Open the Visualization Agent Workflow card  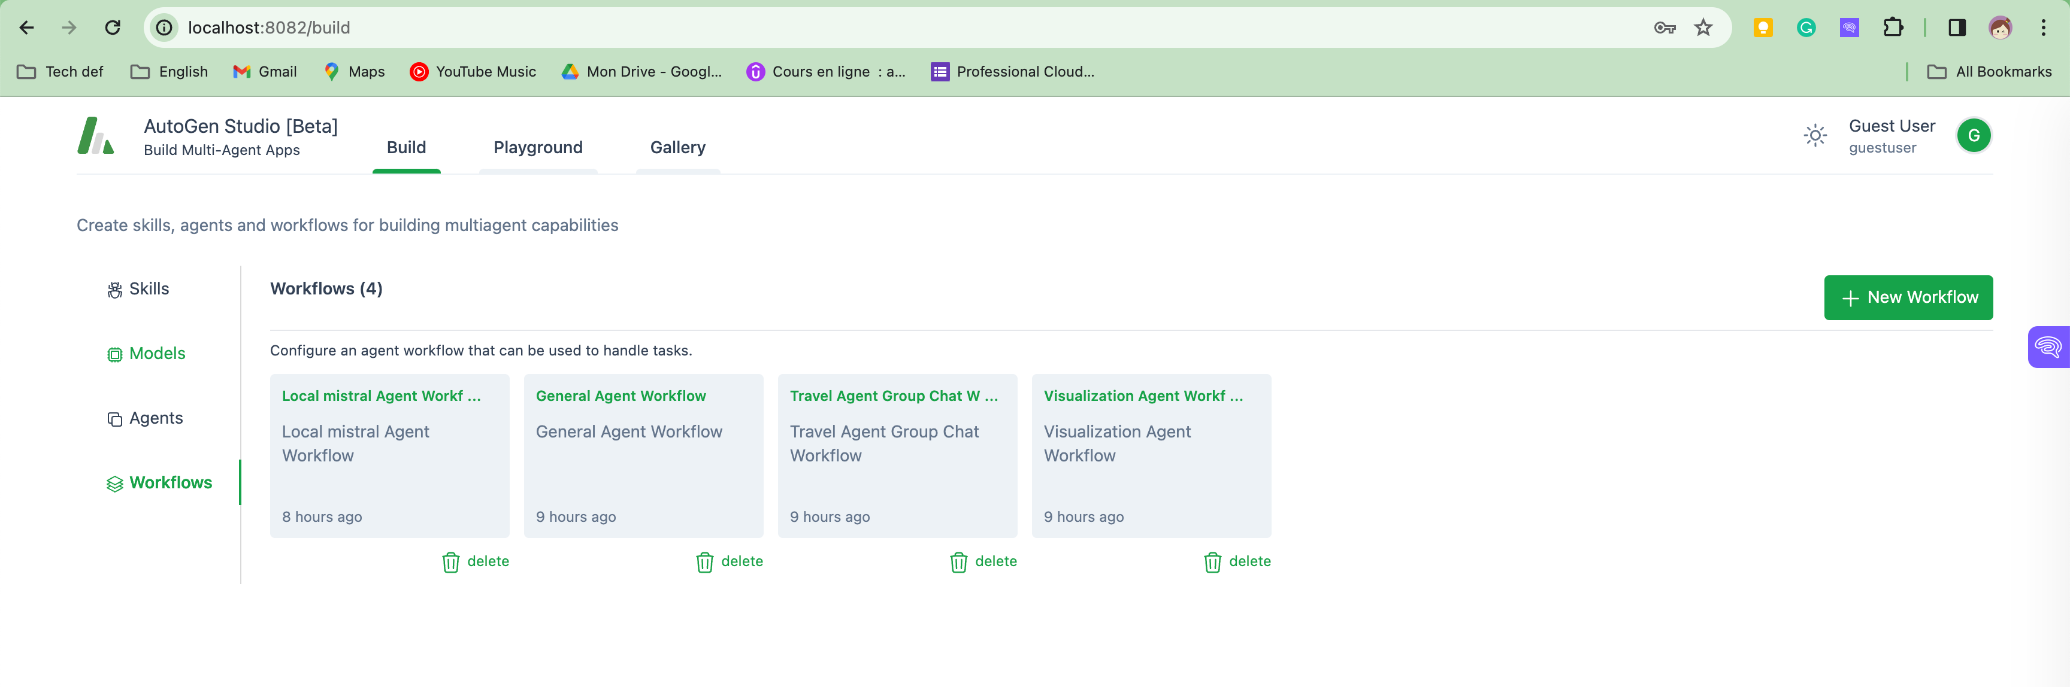coord(1151,455)
